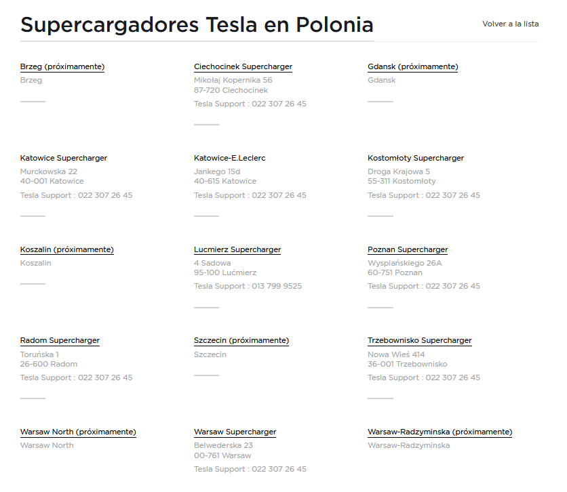Open the Warsaw-Radzyminska (próximamente) link

click(x=439, y=432)
